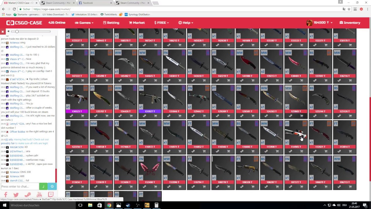This screenshot has height=209, width=371.
Task: Add the 114905 item to cart
Action: click(301, 151)
